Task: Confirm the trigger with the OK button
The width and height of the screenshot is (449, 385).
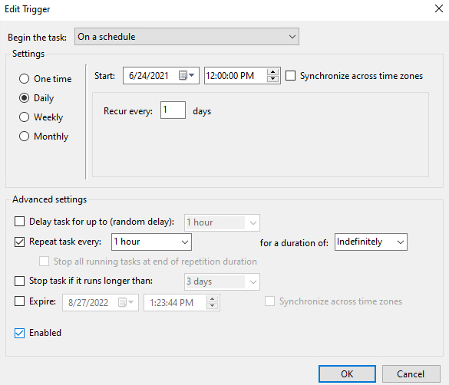Action: click(347, 373)
